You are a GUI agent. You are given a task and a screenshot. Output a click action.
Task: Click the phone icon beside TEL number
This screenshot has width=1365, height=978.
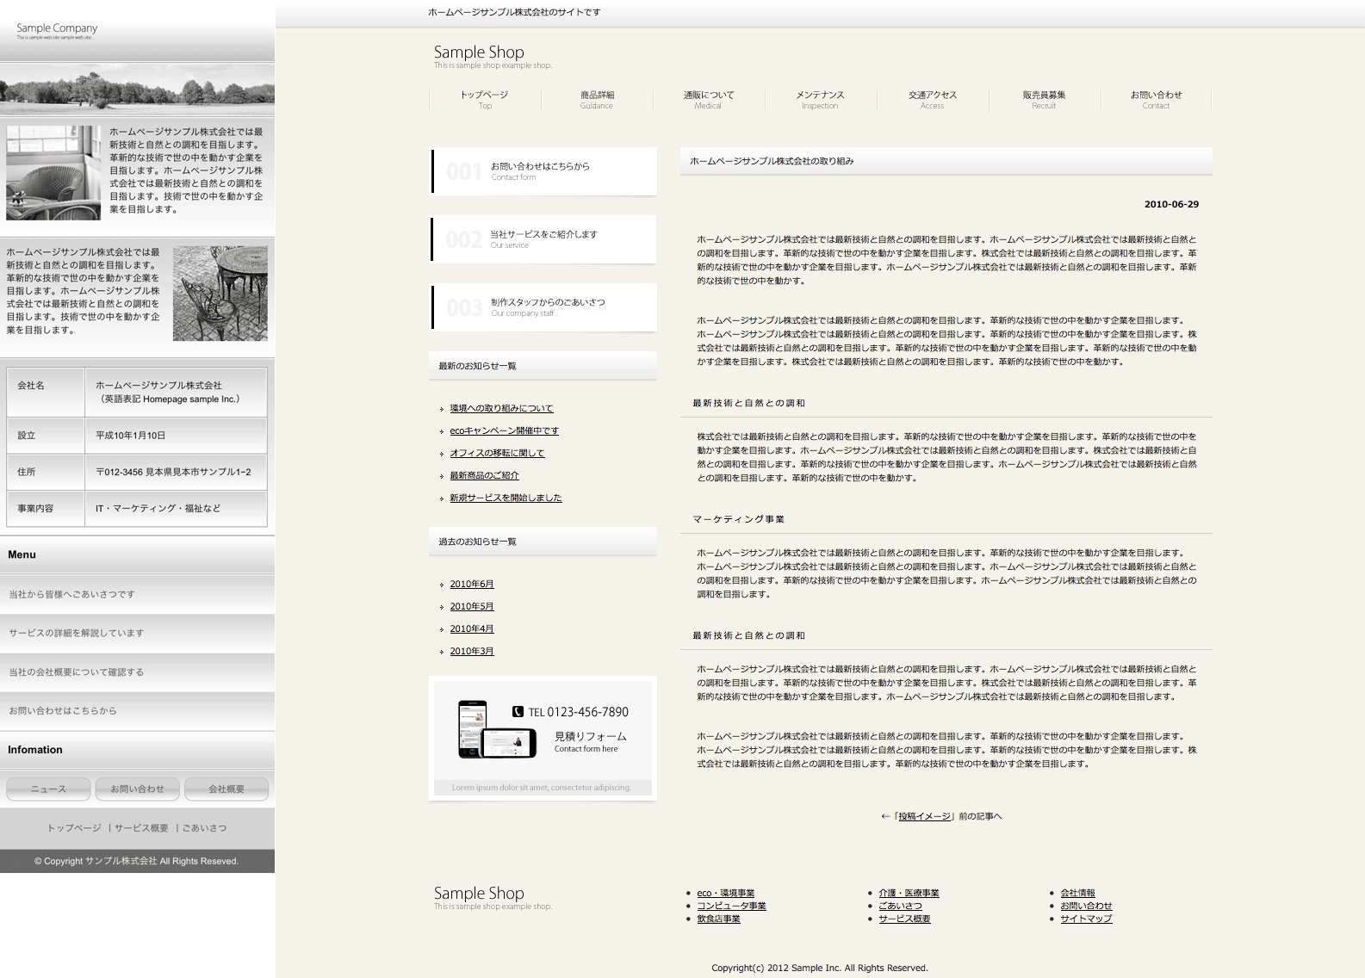coord(518,712)
